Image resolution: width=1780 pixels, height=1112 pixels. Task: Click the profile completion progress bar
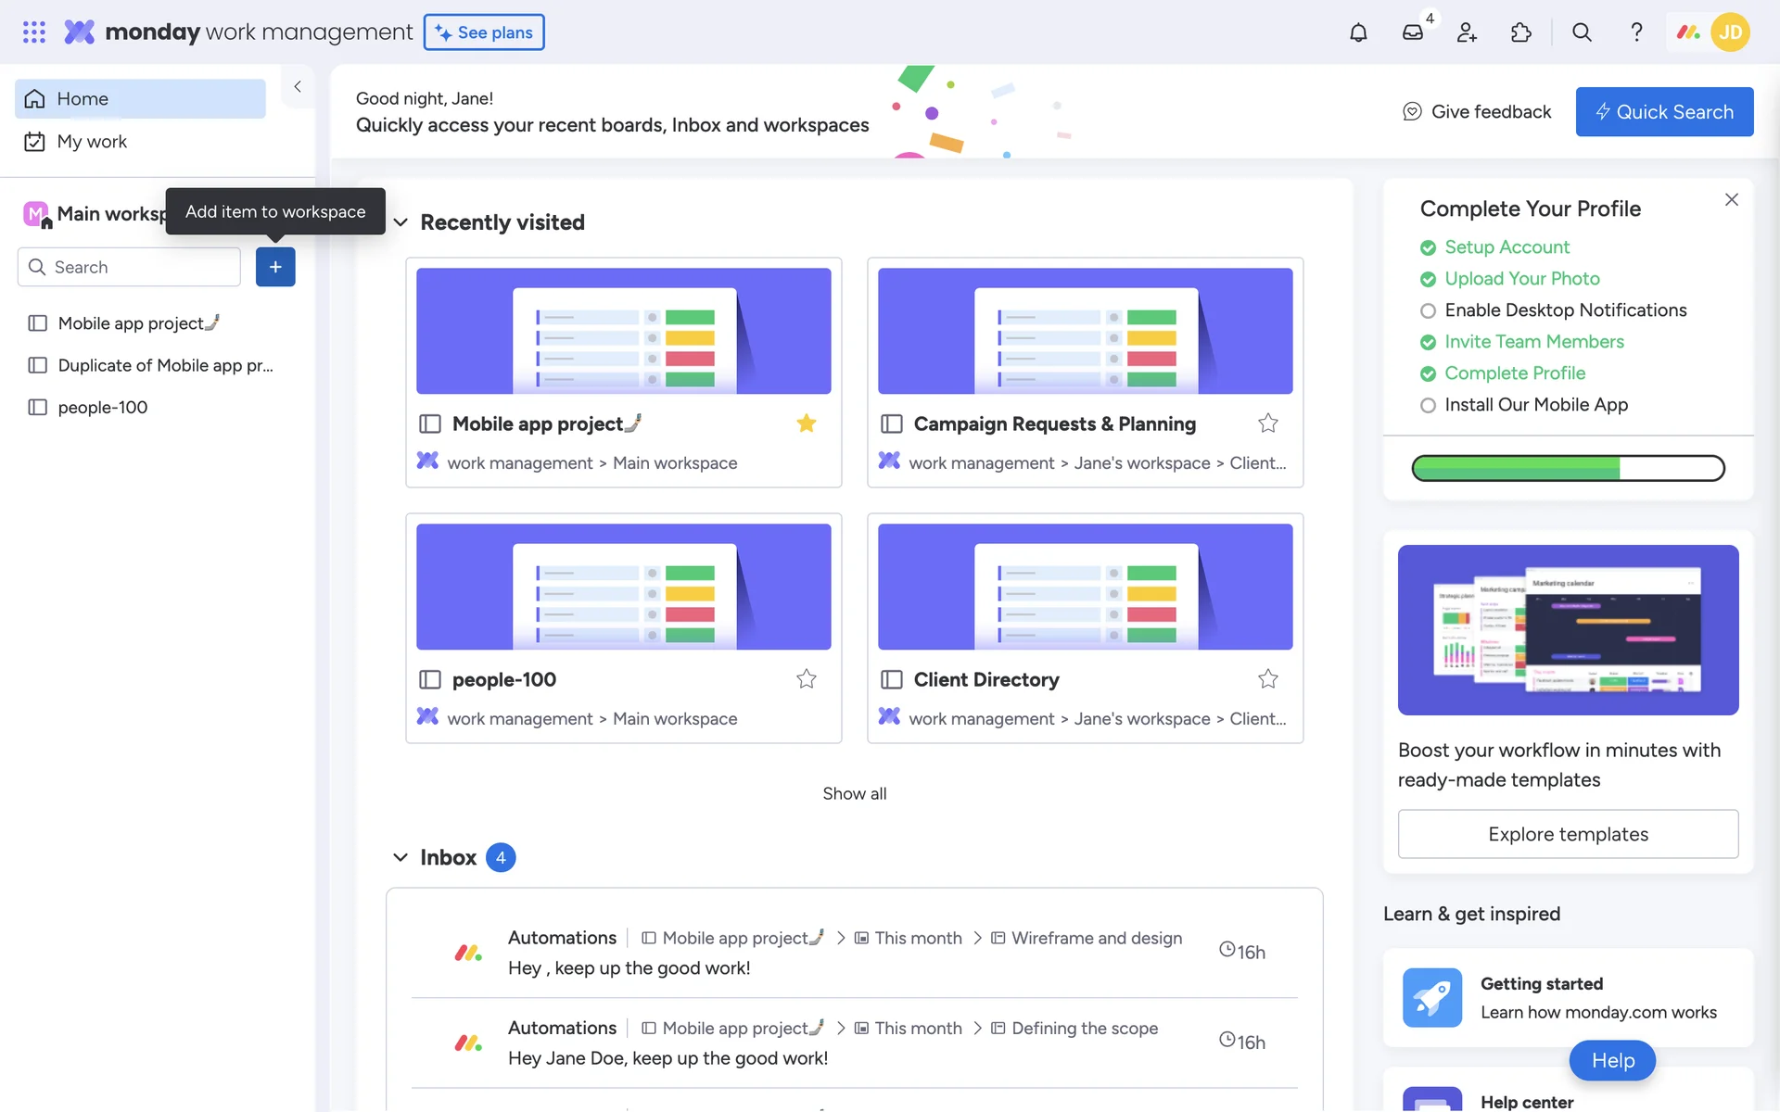pos(1568,468)
